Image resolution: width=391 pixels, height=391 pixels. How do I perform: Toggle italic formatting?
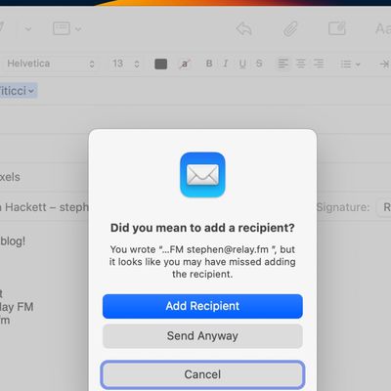(x=226, y=64)
